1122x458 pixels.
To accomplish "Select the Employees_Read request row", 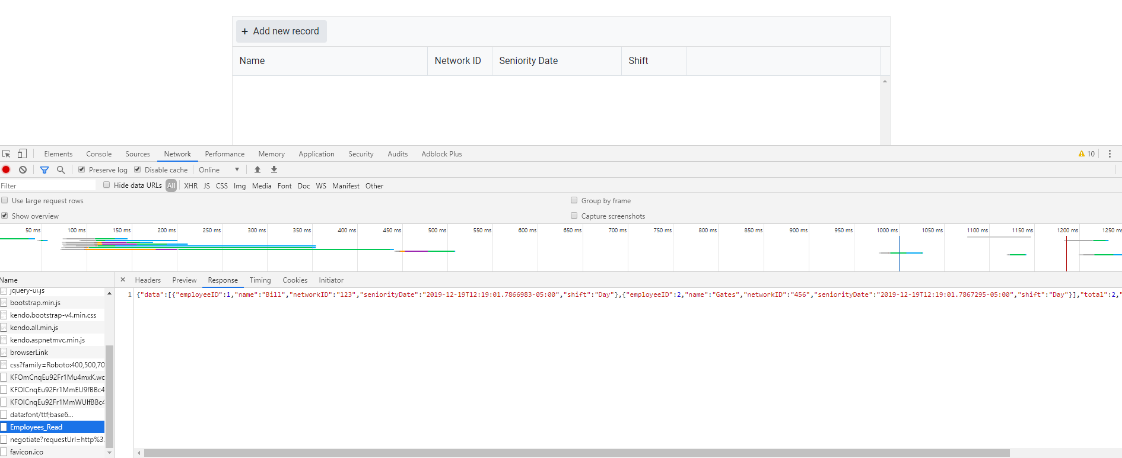I will pyautogui.click(x=52, y=427).
